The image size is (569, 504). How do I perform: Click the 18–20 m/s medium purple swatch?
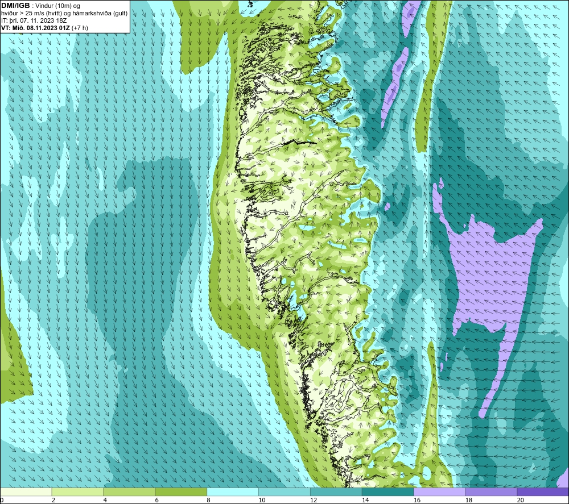tap(491, 491)
